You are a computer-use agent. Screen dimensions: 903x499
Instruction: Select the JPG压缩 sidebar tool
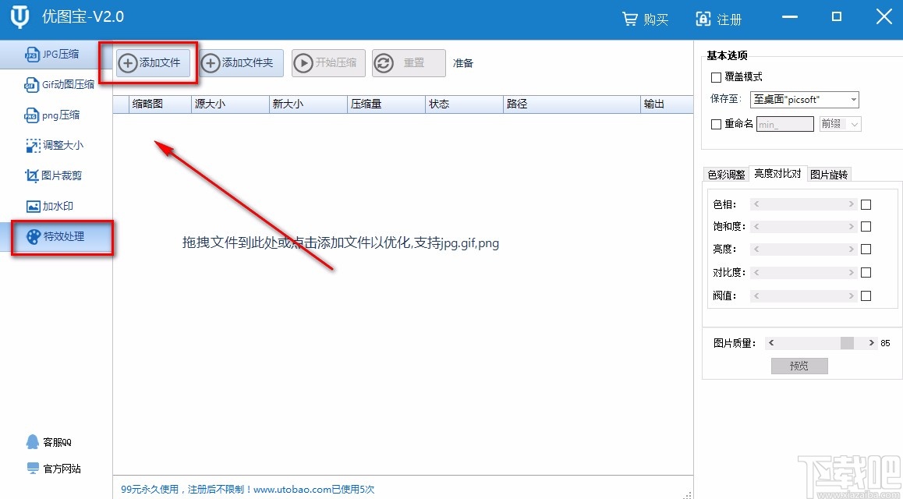pyautogui.click(x=55, y=55)
